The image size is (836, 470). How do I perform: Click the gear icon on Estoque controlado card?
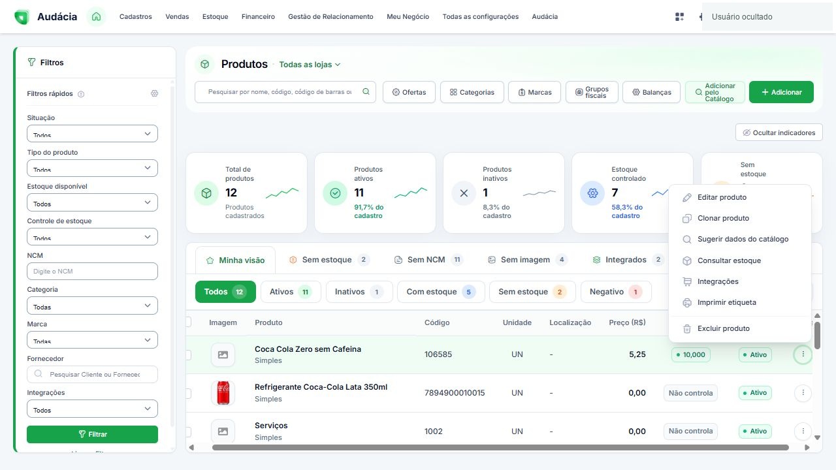tap(592, 193)
